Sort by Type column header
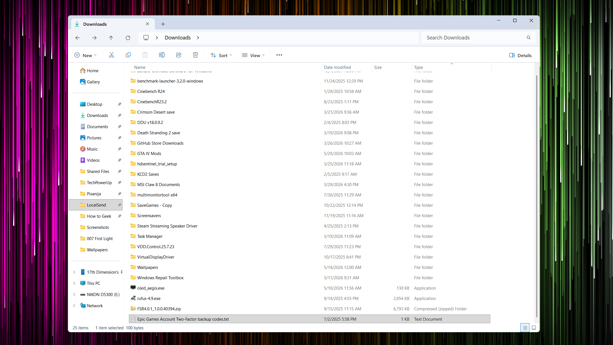The width and height of the screenshot is (613, 345). pyautogui.click(x=452, y=67)
